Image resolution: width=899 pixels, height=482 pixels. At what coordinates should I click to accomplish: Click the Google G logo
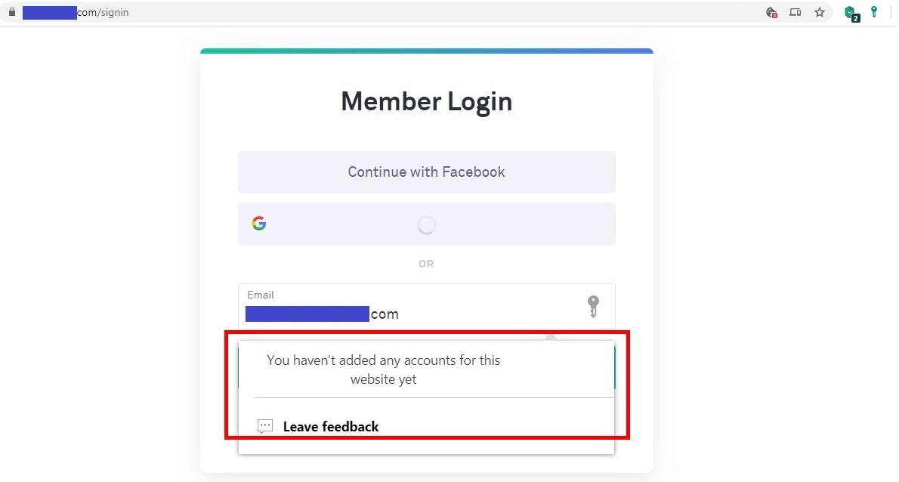pos(259,224)
